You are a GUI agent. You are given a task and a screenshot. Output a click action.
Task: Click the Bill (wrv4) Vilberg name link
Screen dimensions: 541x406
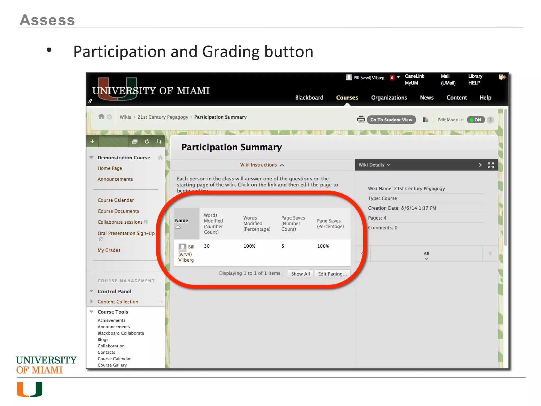[x=186, y=254]
